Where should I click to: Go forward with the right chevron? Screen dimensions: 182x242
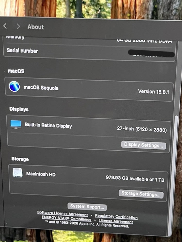tap(18, 26)
